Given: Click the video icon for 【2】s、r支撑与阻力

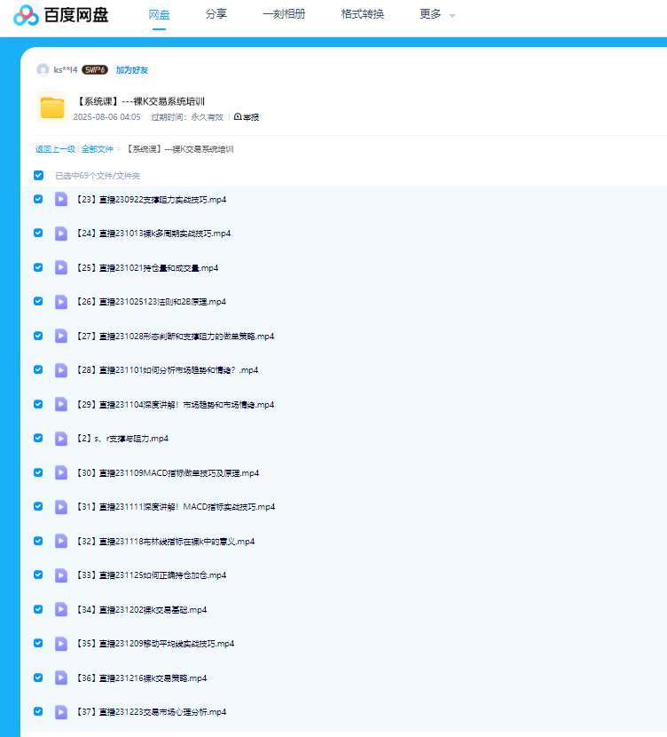Looking at the screenshot, I should pyautogui.click(x=61, y=438).
